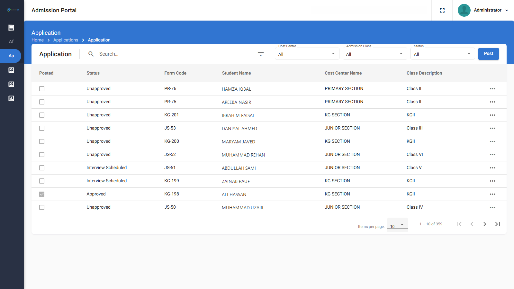
Task: Open row actions for AREEBA NASIR
Action: 492,102
